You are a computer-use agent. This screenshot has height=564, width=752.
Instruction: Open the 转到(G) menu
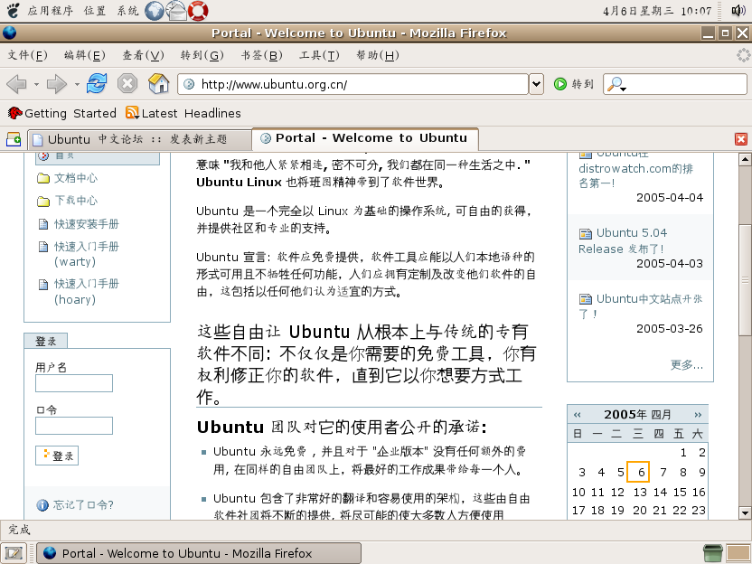(x=202, y=56)
